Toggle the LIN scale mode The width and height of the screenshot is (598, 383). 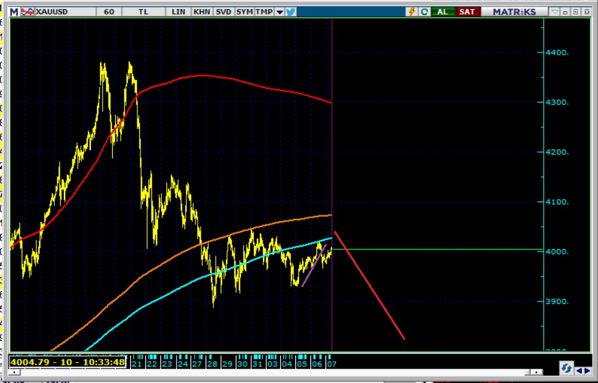click(x=178, y=11)
